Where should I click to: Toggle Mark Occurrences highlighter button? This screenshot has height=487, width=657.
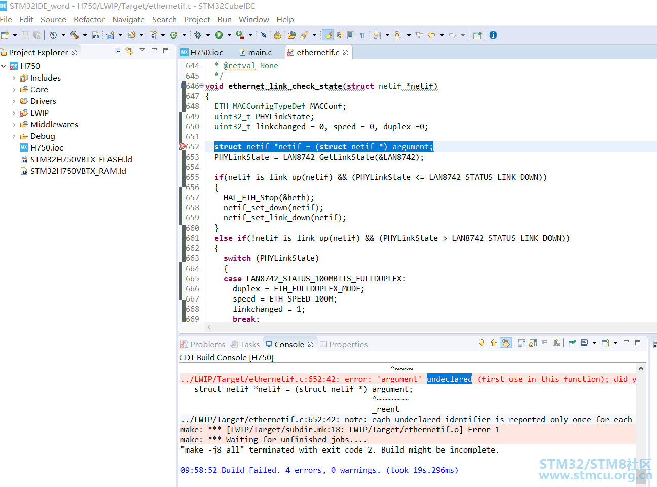coord(328,35)
